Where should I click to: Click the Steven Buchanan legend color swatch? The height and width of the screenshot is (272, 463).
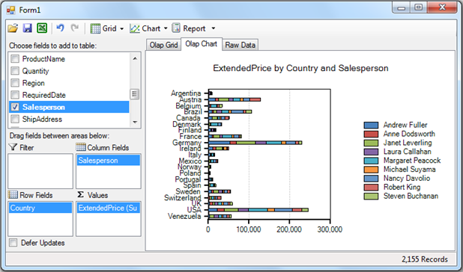371,196
